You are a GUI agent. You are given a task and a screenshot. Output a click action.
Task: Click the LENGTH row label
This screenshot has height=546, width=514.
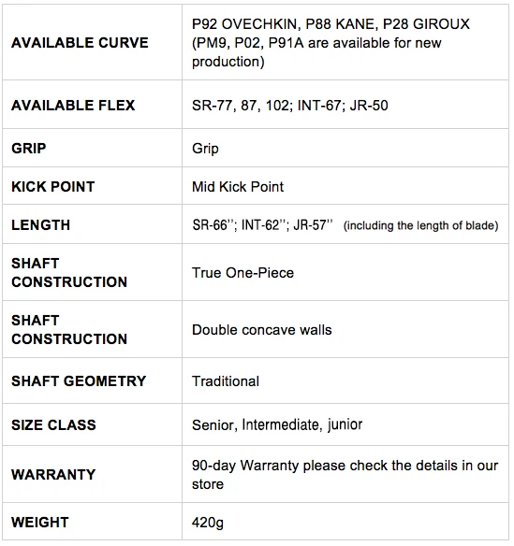pos(40,225)
